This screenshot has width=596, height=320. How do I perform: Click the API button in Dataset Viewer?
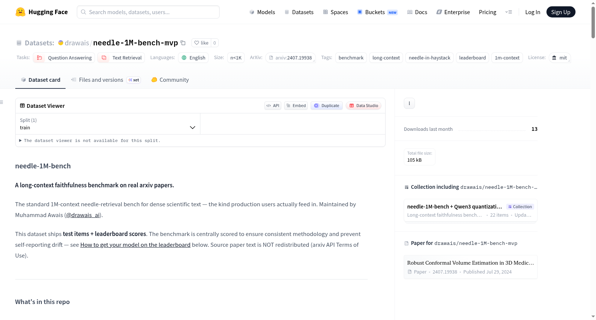pyautogui.click(x=273, y=106)
